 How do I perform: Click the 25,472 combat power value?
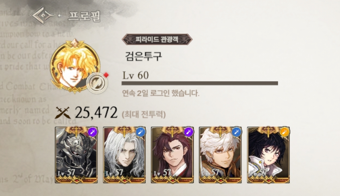pyautogui.click(x=96, y=113)
